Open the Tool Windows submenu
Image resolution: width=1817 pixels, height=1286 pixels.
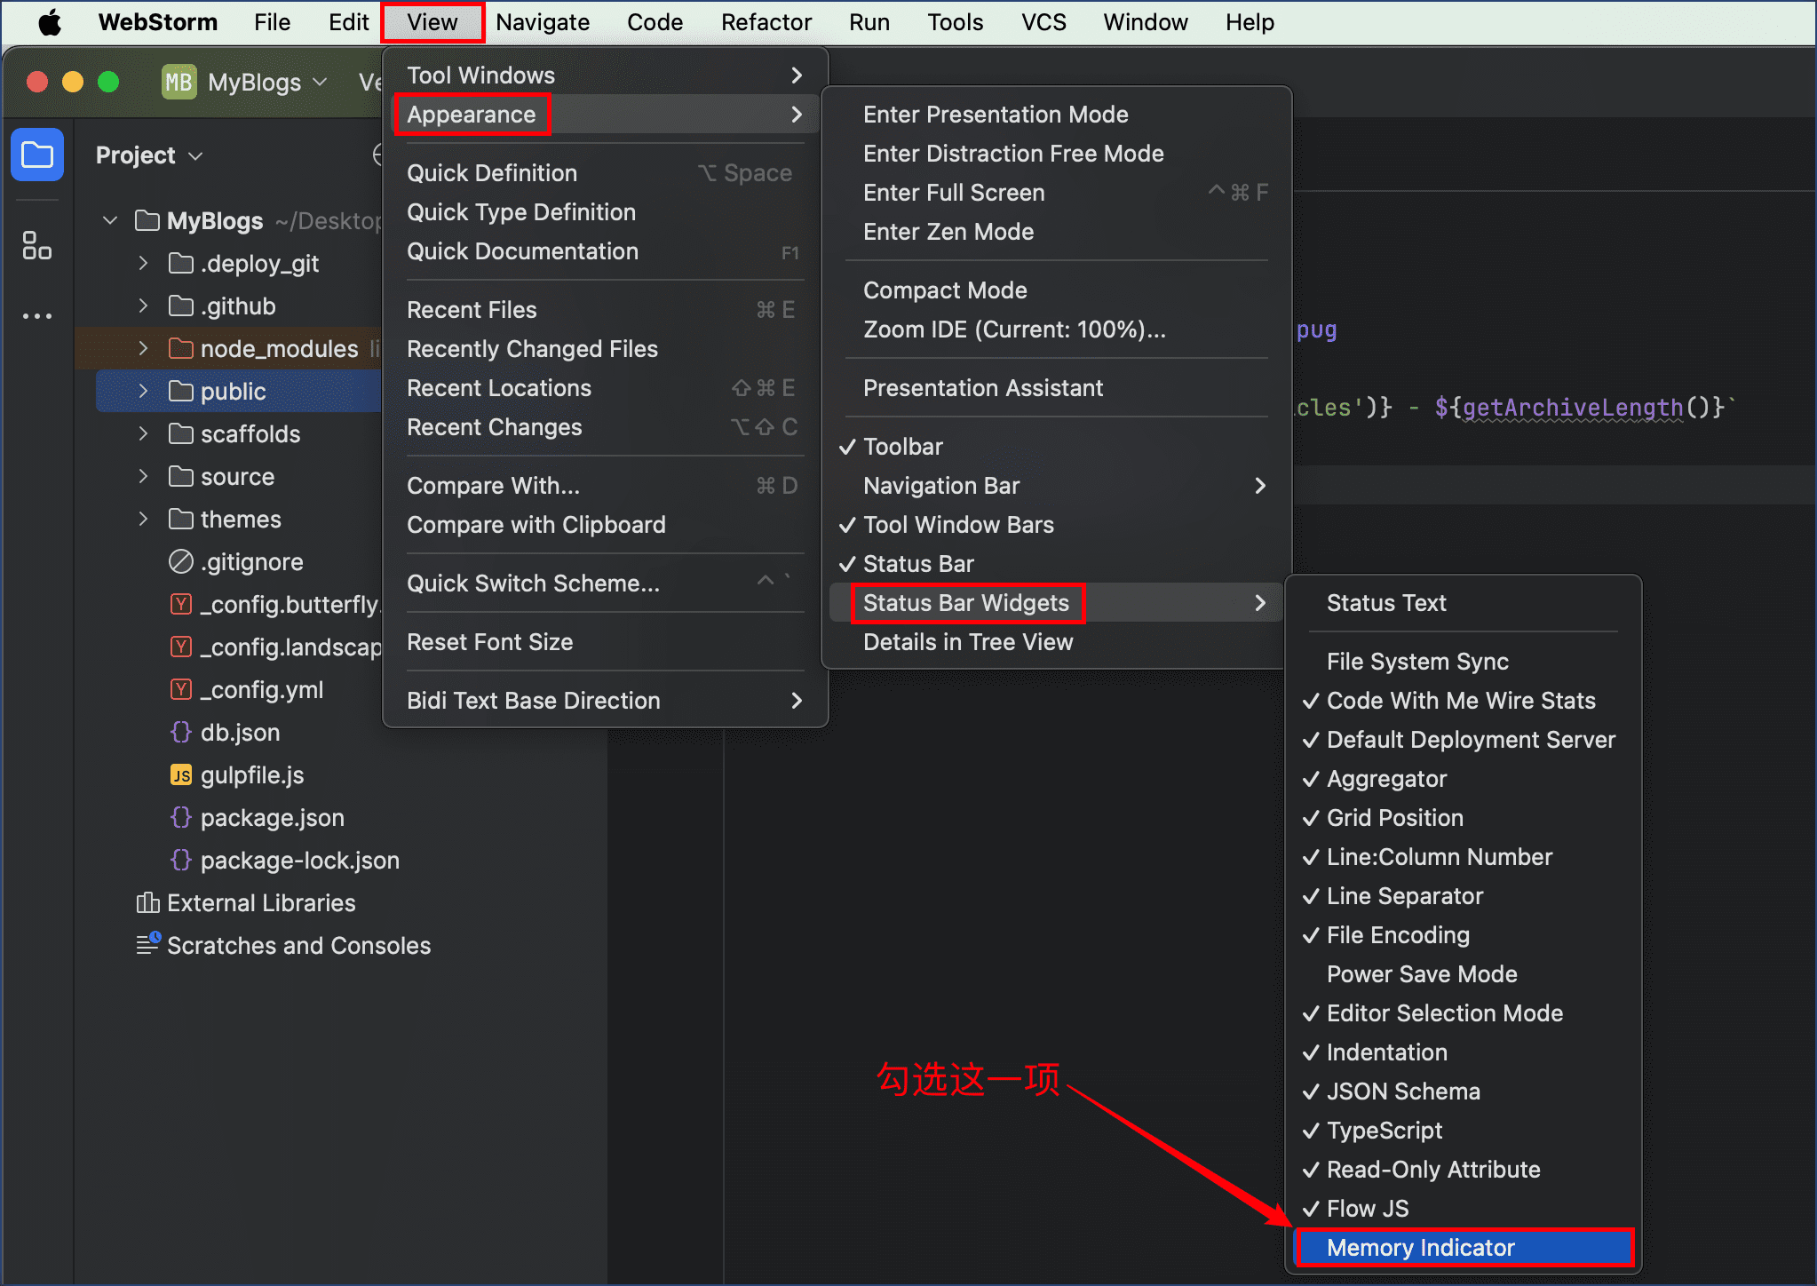click(x=605, y=75)
